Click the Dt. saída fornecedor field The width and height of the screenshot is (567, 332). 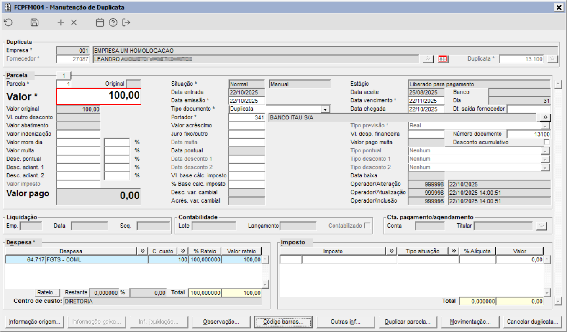tap(529, 109)
